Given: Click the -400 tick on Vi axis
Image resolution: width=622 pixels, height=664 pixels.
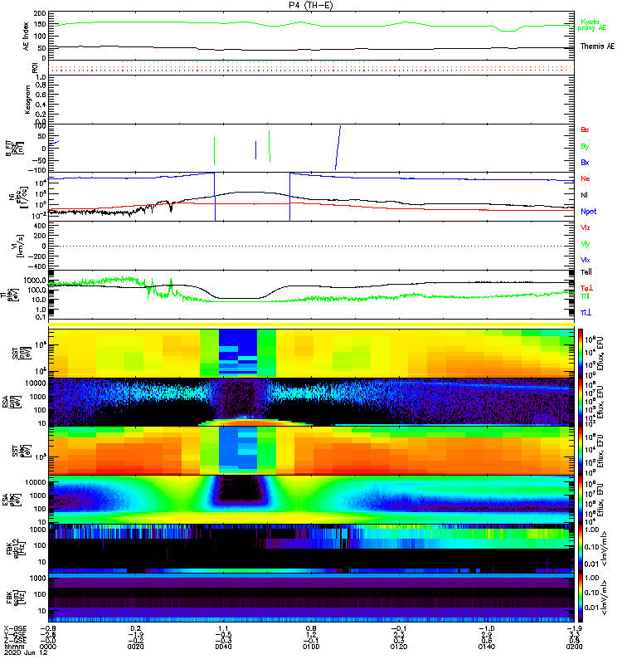Looking at the screenshot, I should pyautogui.click(x=37, y=266).
